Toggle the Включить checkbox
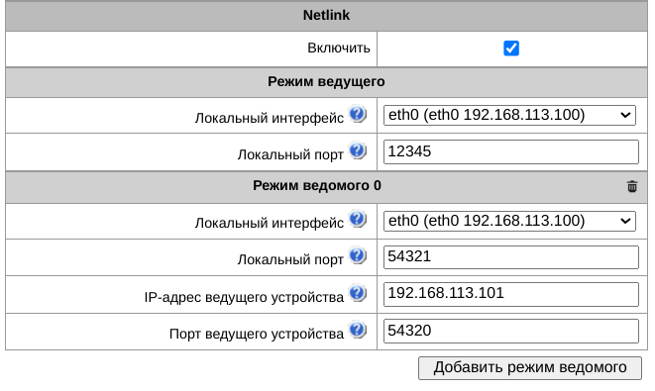The width and height of the screenshot is (655, 391). pos(511,48)
